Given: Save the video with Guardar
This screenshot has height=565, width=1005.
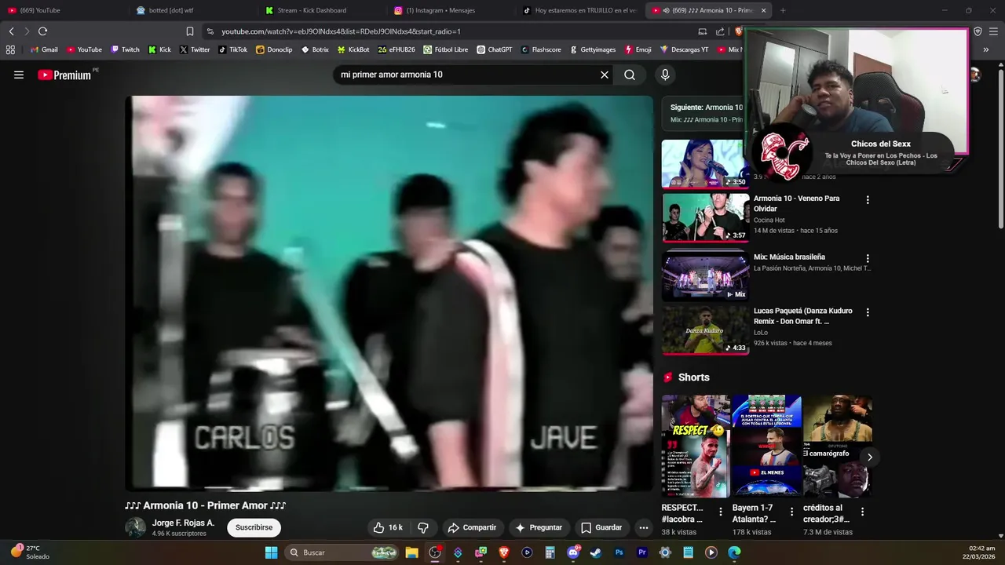Looking at the screenshot, I should 601,527.
